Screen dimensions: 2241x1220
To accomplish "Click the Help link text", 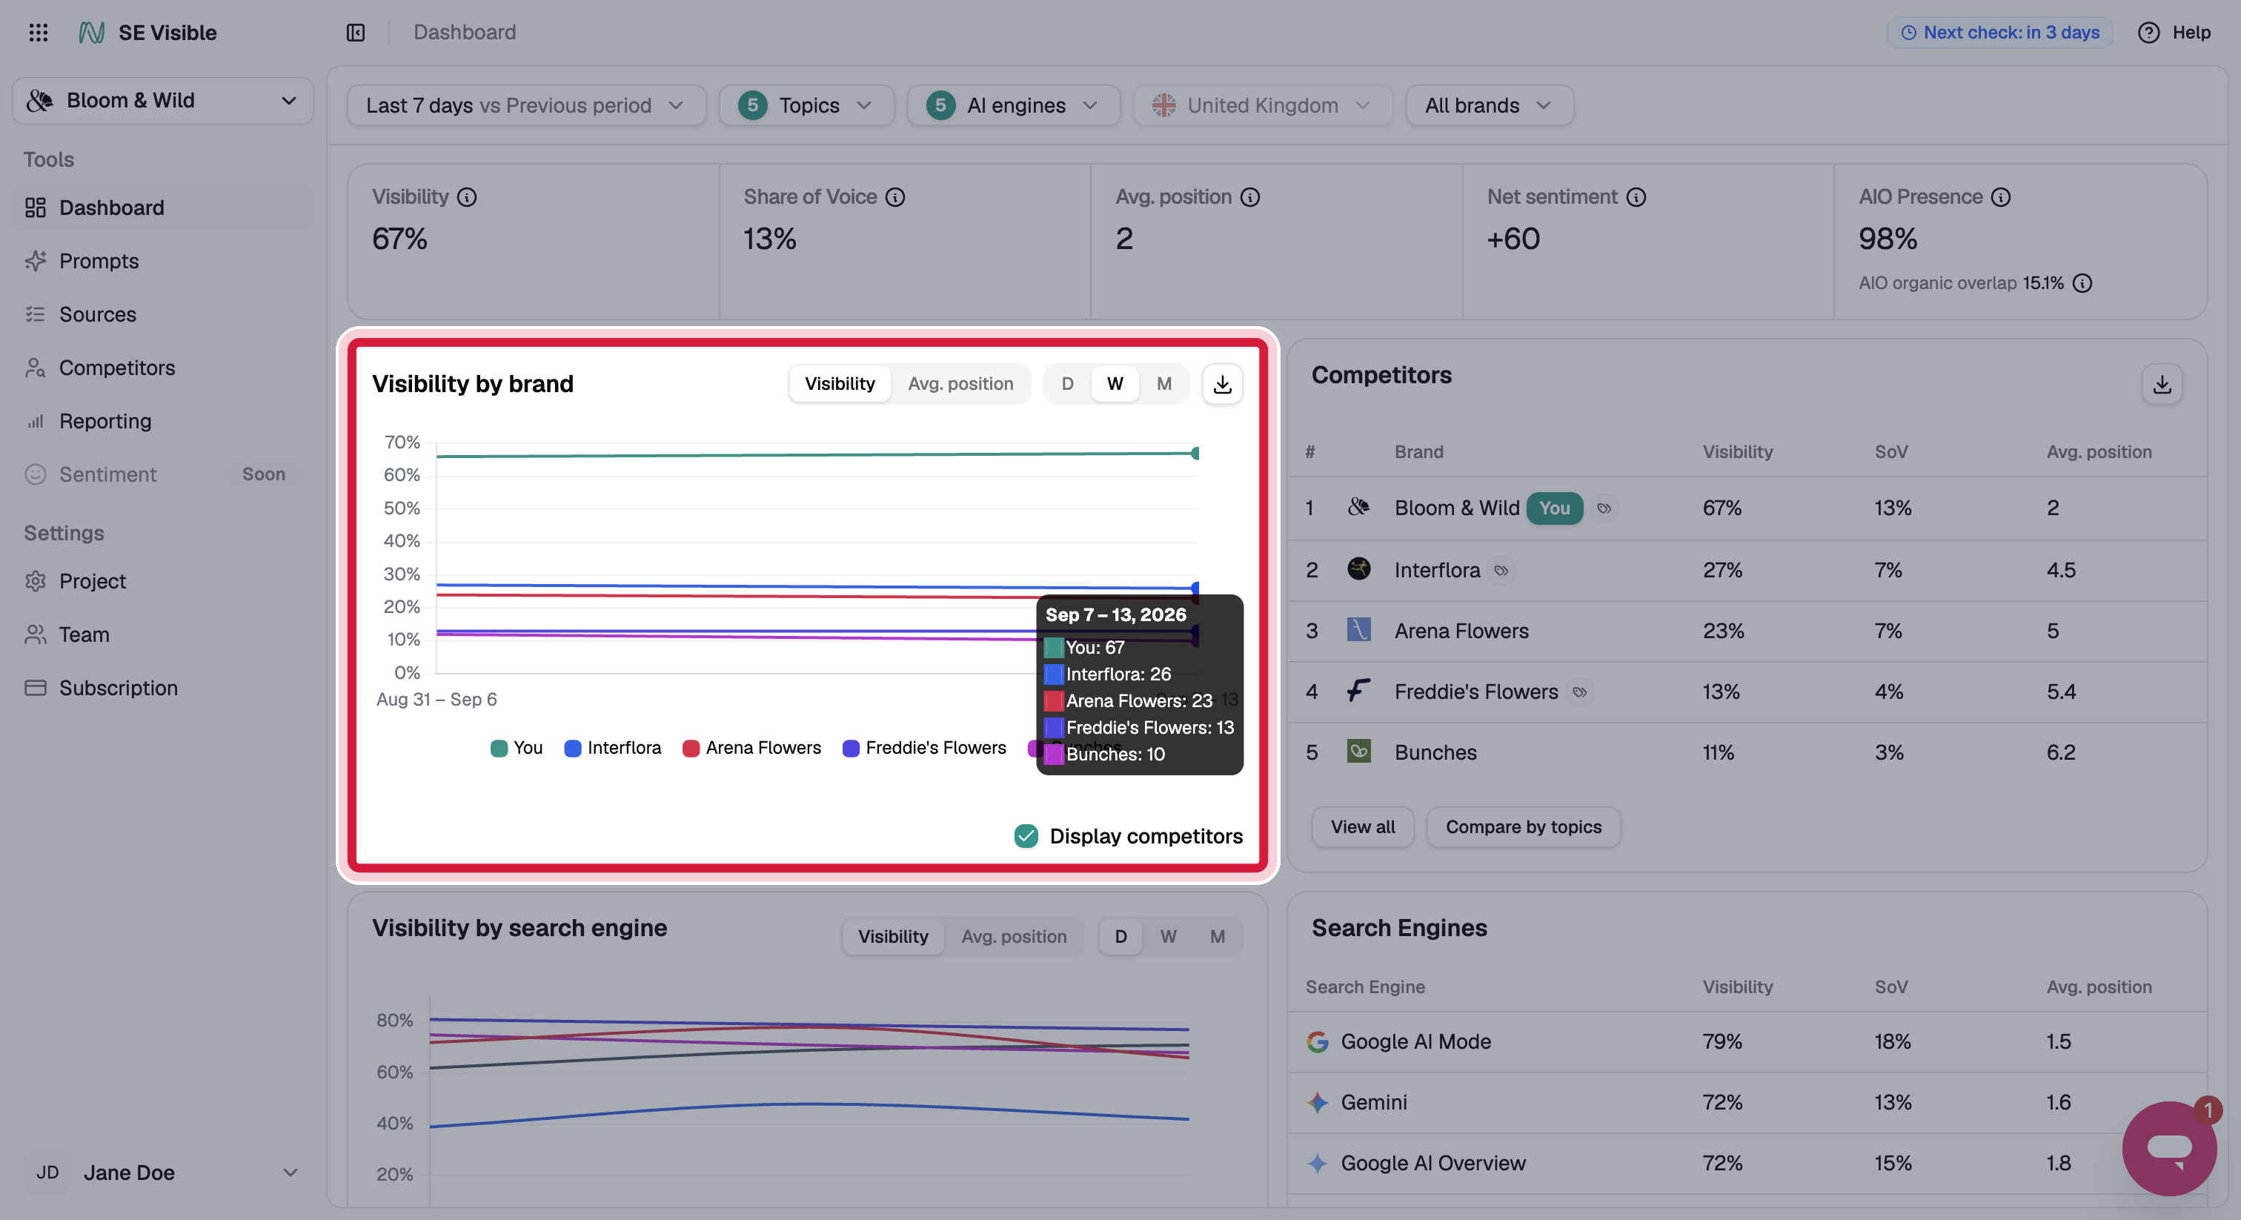I will 2191,32.
